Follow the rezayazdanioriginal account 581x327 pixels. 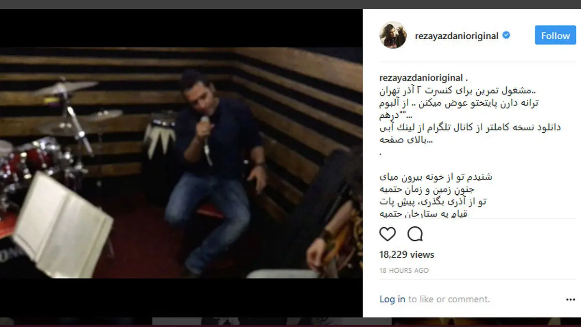click(555, 35)
